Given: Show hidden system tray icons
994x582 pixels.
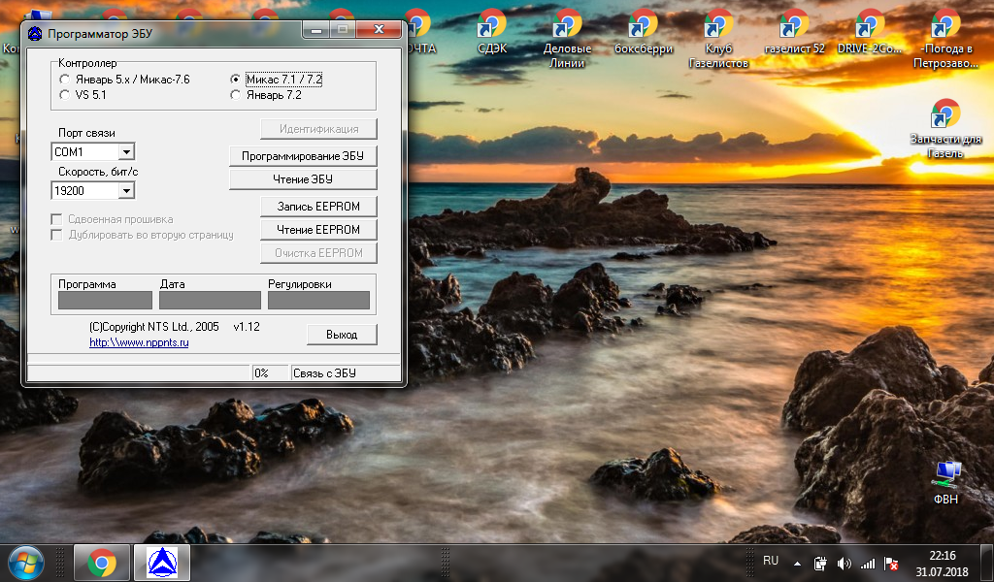Looking at the screenshot, I should (x=798, y=563).
